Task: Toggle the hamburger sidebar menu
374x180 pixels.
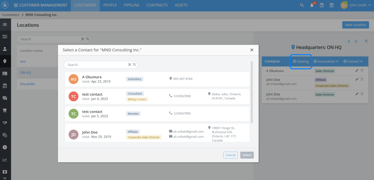Action: [x=5, y=25]
